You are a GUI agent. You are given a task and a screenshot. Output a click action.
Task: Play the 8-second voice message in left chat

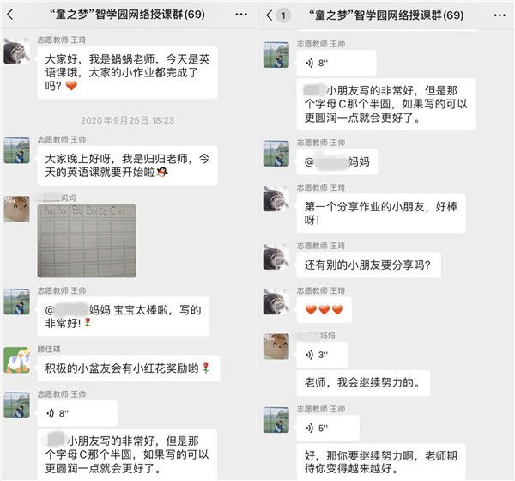click(77, 413)
